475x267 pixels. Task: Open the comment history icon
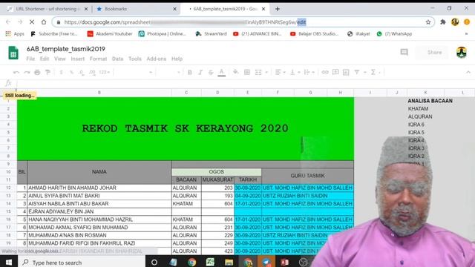tap(404, 53)
